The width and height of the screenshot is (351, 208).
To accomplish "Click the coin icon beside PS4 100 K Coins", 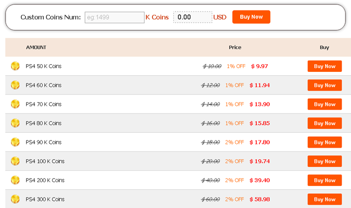I will [x=15, y=161].
